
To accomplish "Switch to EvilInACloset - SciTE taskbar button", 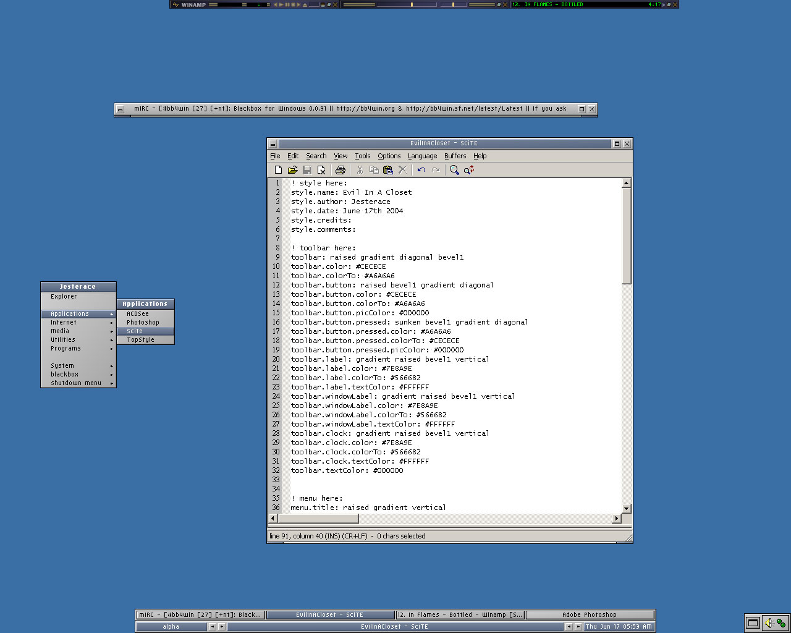I will (330, 615).
